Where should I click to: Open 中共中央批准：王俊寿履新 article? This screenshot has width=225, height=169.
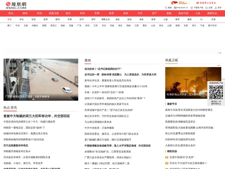point(99,128)
